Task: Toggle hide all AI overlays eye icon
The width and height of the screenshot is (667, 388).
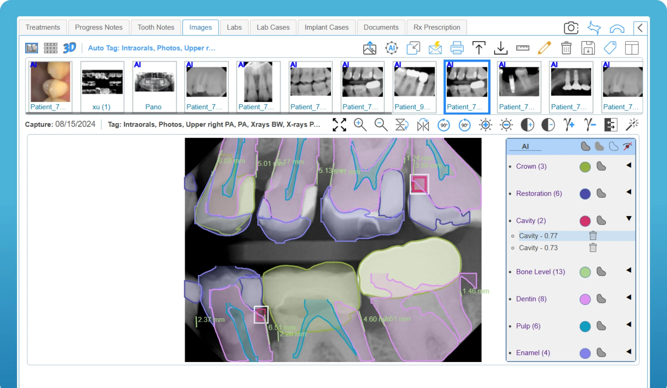Action: click(x=628, y=146)
